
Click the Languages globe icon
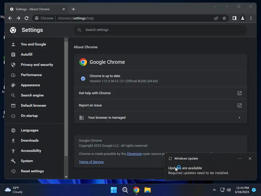coord(13,130)
